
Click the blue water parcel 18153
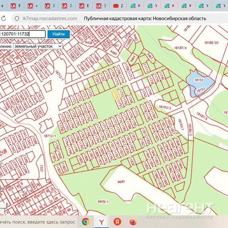coord(198,80)
